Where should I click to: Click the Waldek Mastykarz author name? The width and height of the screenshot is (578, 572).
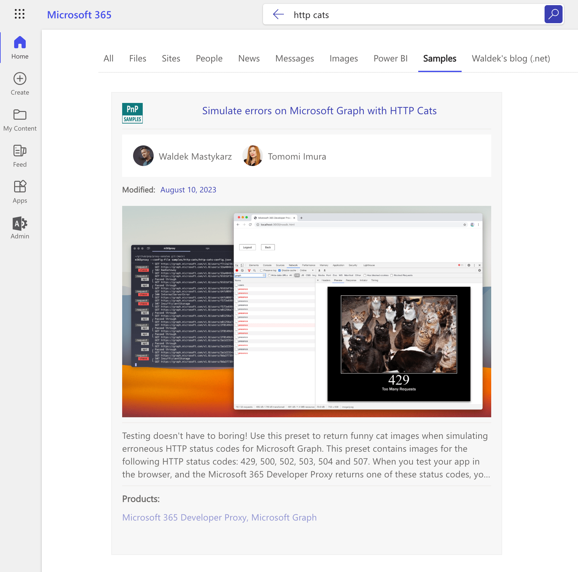pyautogui.click(x=195, y=156)
